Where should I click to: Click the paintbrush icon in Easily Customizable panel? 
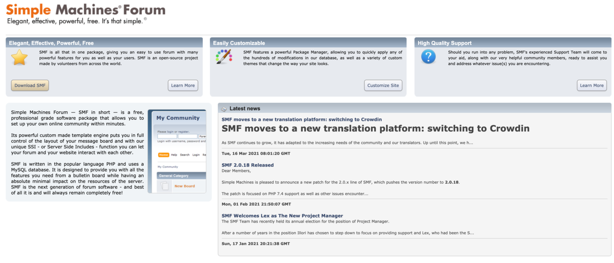point(223,56)
